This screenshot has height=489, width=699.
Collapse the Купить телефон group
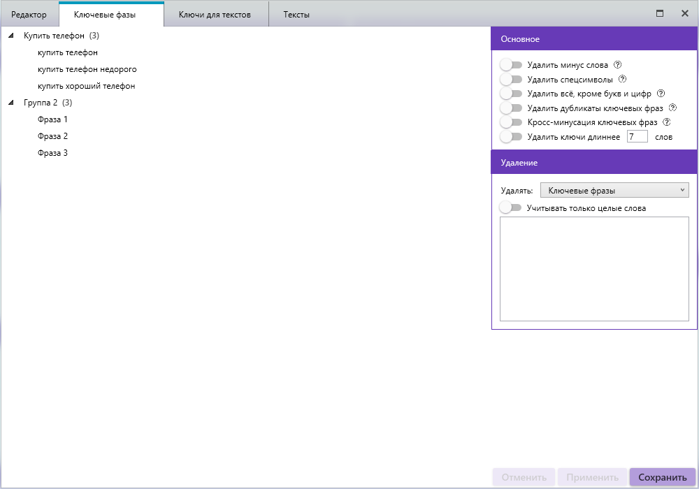[11, 36]
